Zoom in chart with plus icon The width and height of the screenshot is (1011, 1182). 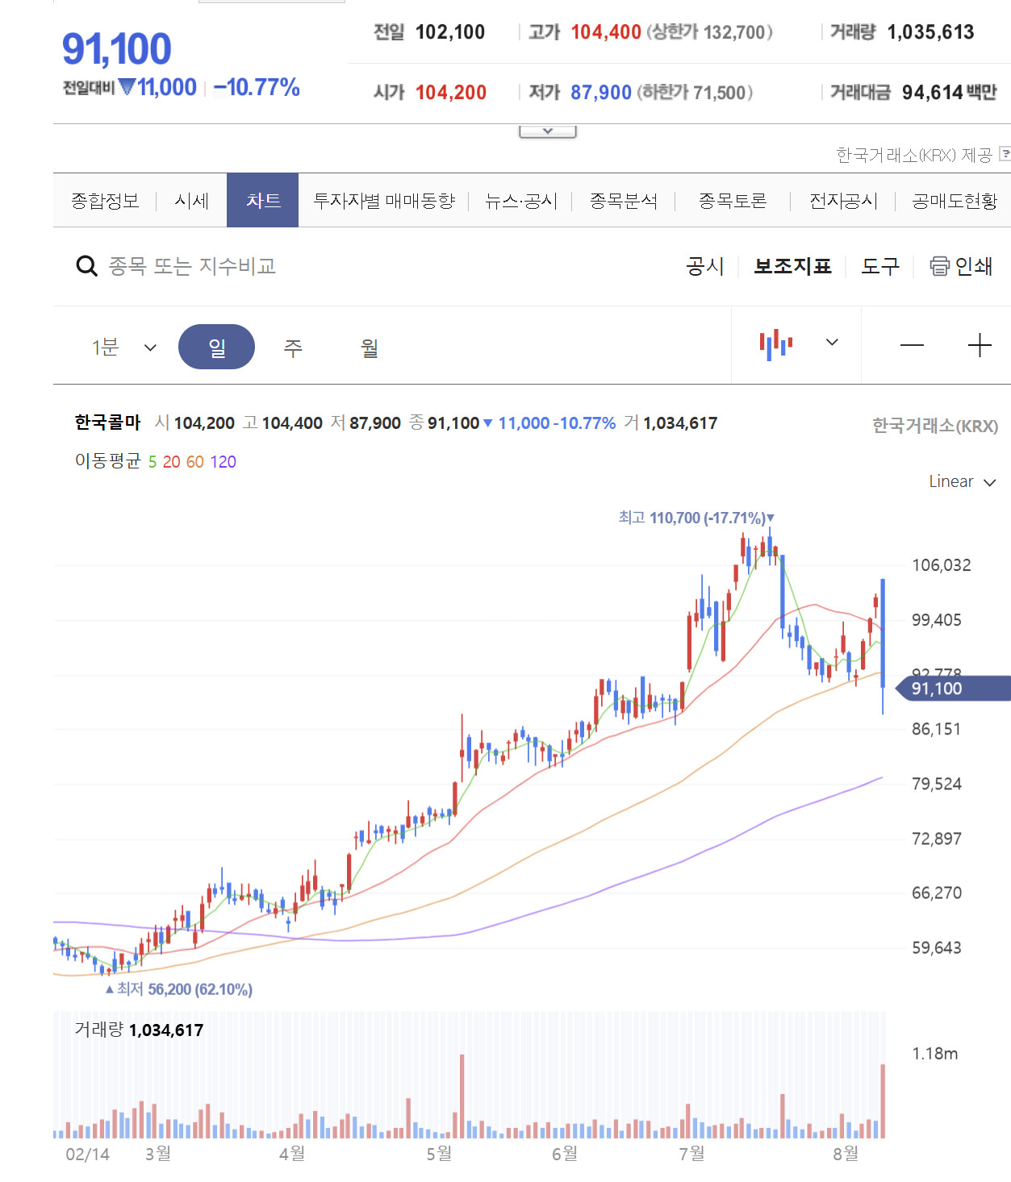(980, 345)
